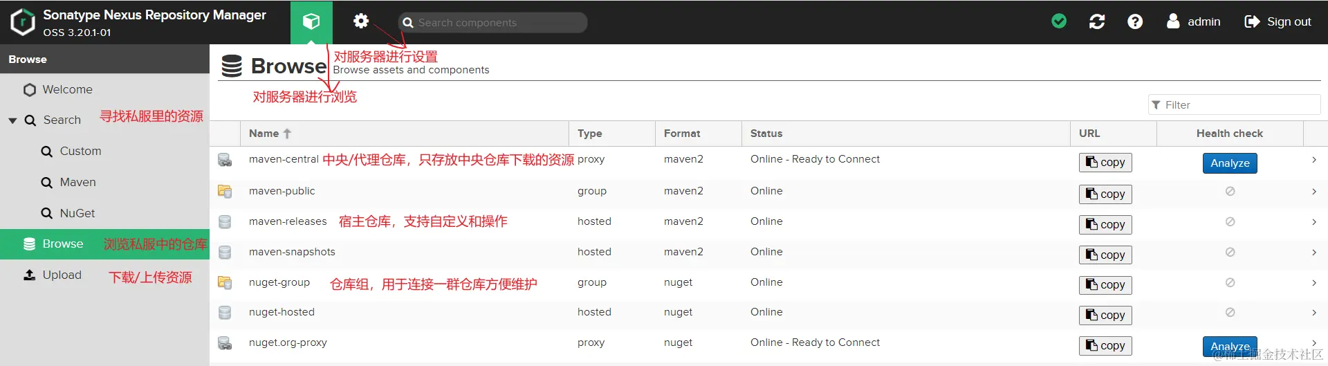This screenshot has width=1328, height=366.
Task: Open server administration gear icon
Action: coord(361,21)
